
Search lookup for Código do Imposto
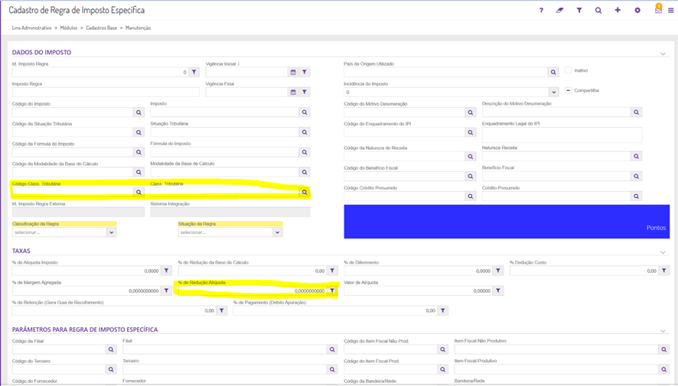coord(139,112)
